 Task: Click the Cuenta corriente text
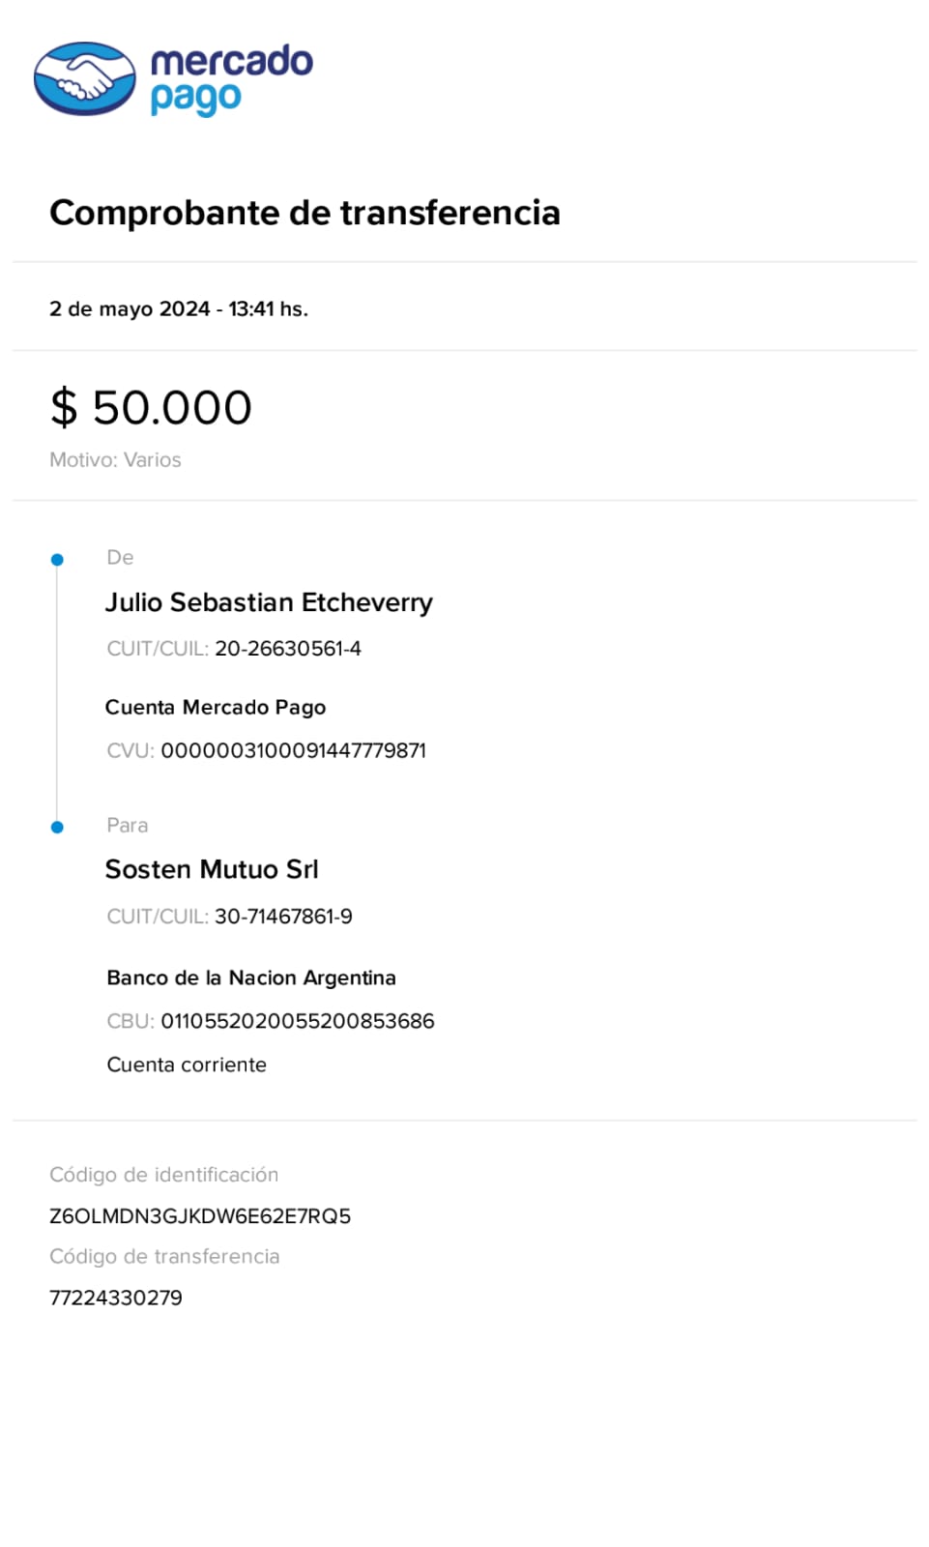coord(187,1065)
